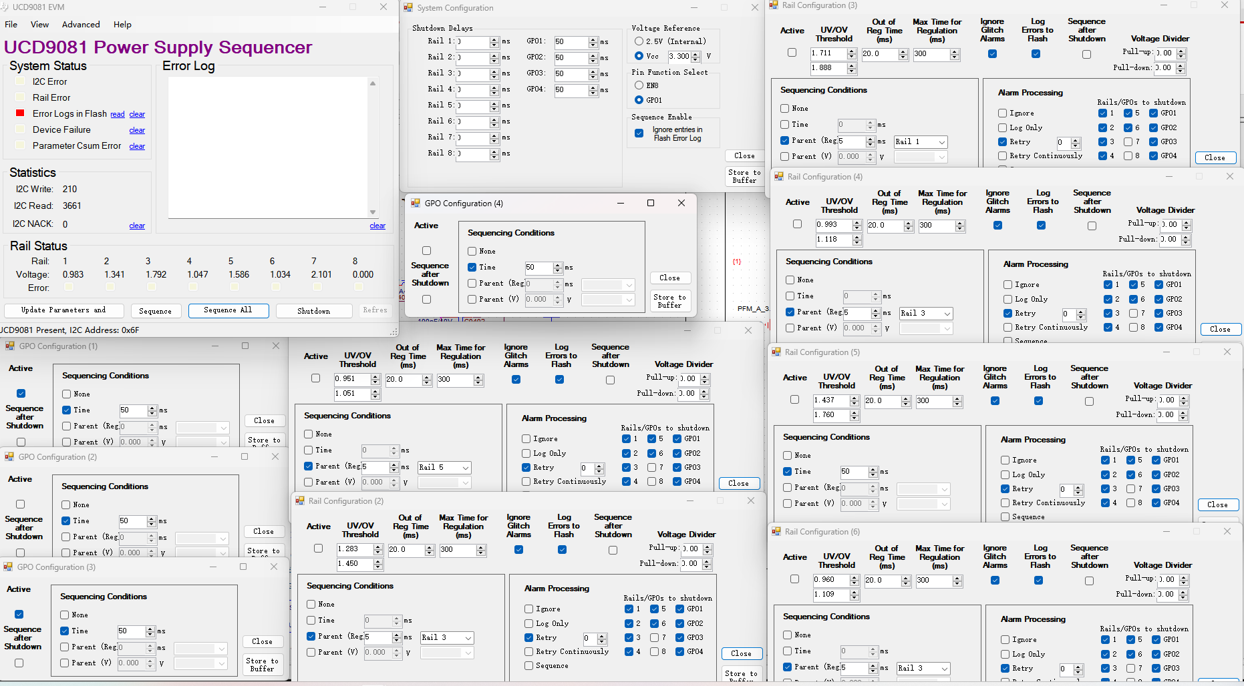Toggle Ignore entries in Flash Error Log
The height and width of the screenshot is (686, 1244).
[x=639, y=133]
